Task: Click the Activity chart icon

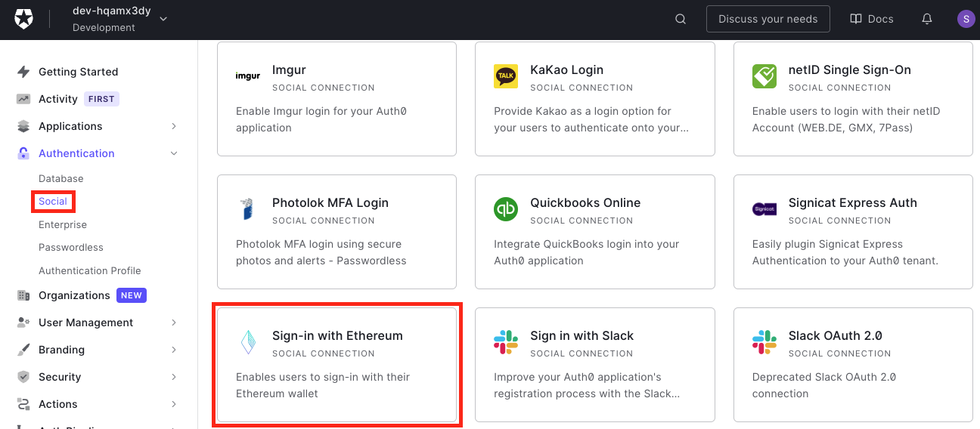Action: 23,99
